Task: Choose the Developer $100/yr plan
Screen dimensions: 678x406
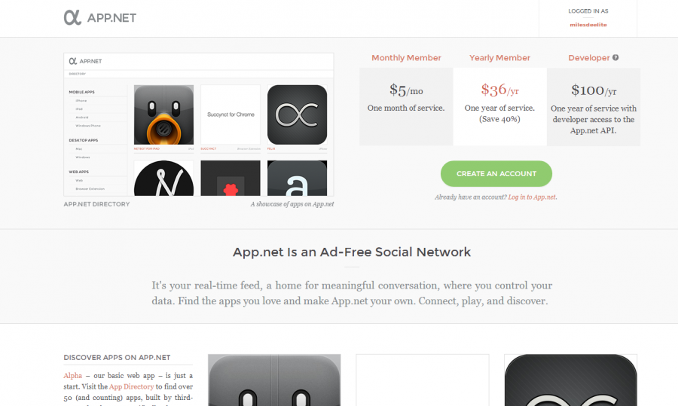Action: pos(594,106)
